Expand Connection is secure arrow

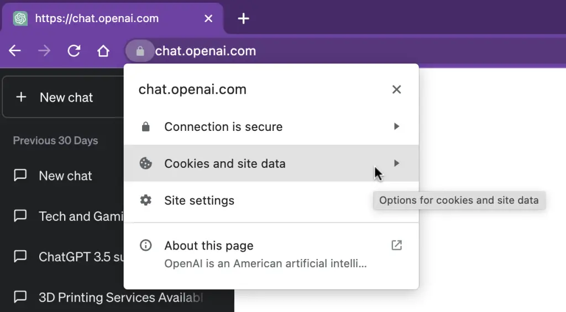pyautogui.click(x=396, y=126)
